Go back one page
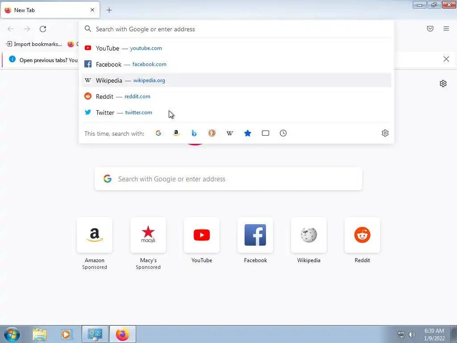Viewport: 457px width, 343px height. click(x=11, y=29)
